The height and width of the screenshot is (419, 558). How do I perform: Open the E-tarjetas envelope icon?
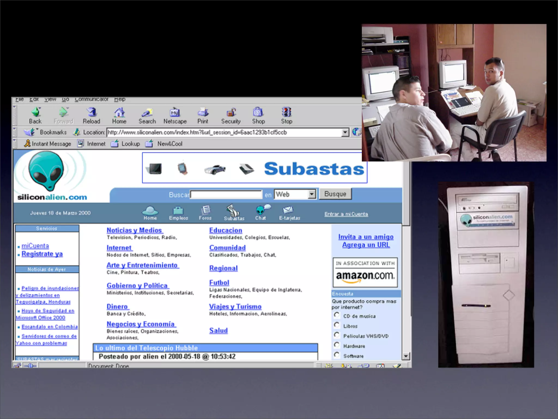288,210
